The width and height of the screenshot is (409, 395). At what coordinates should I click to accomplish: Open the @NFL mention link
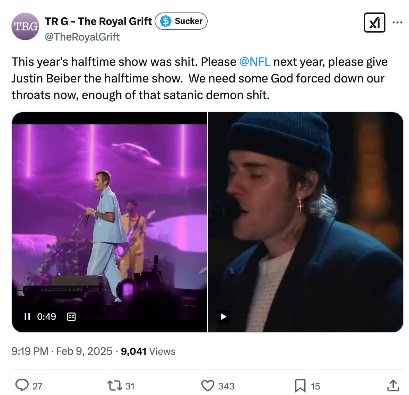(x=255, y=62)
